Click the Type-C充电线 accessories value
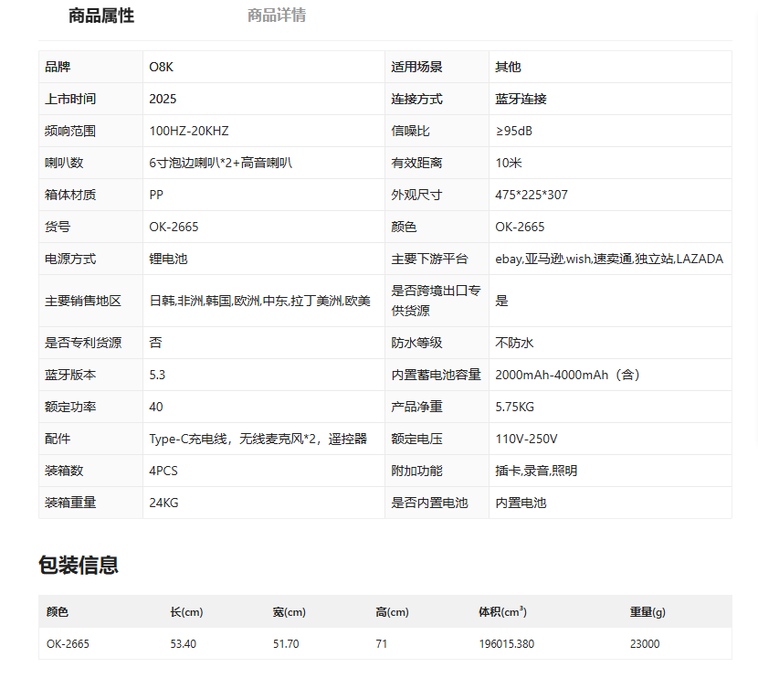The image size is (758, 678). coord(258,439)
